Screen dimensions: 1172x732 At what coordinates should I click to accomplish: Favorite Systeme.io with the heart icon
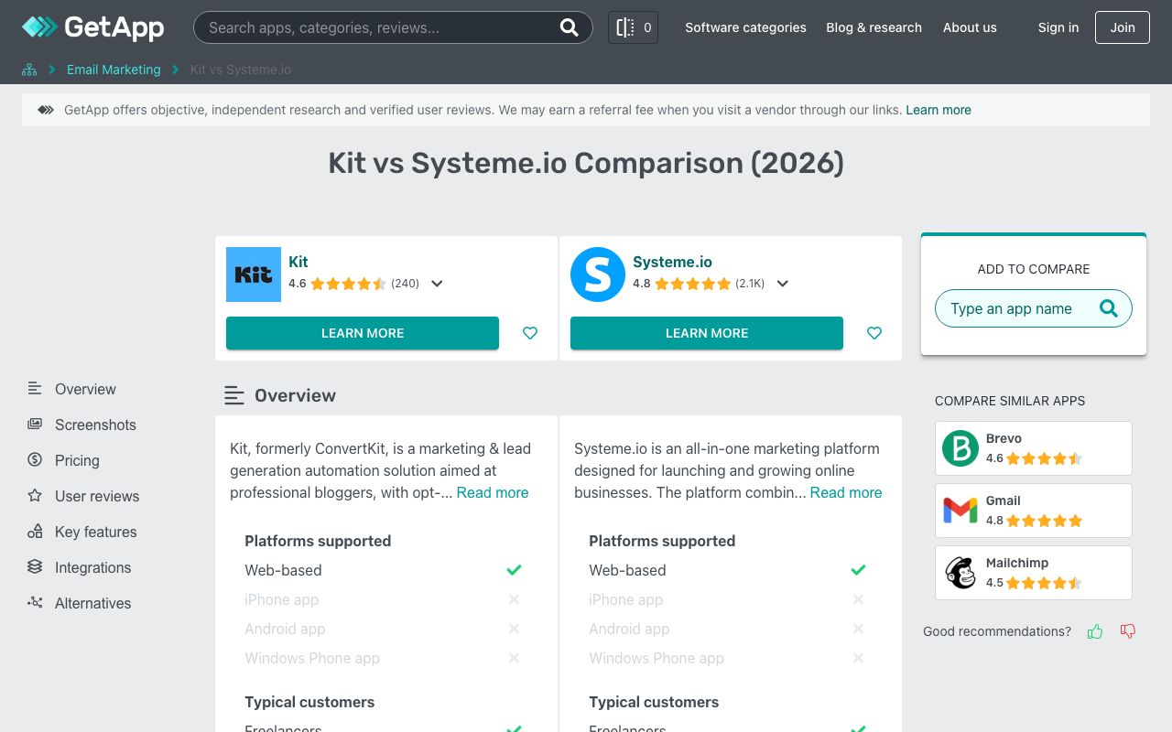[x=874, y=333]
